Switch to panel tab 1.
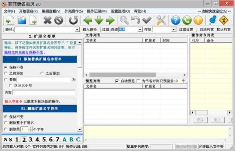 (x=17, y=140)
